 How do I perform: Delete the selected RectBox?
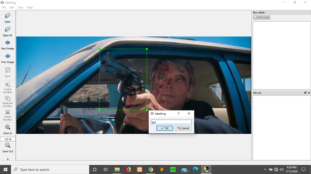pos(8,115)
